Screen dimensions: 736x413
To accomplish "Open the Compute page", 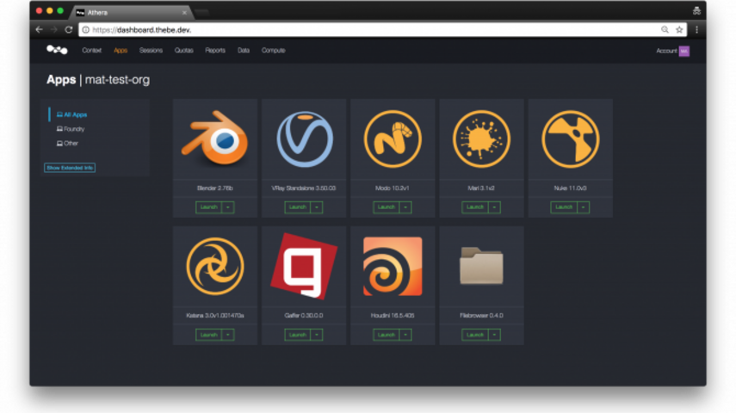I will click(x=273, y=50).
